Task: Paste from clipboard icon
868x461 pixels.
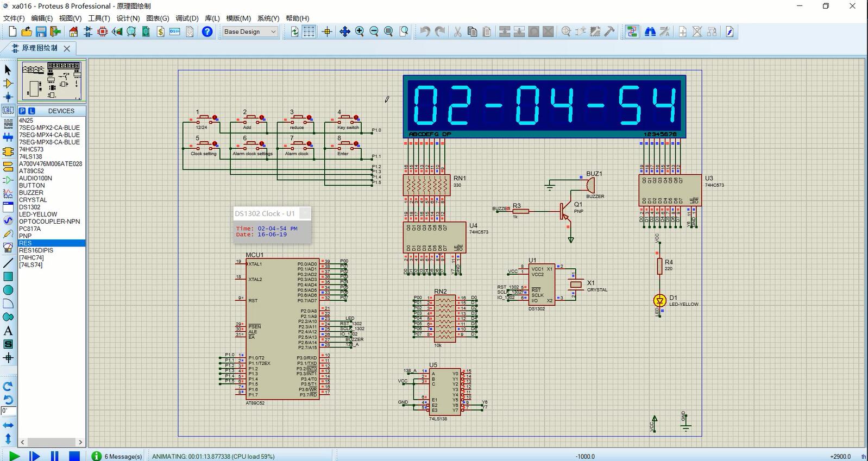Action: point(487,31)
